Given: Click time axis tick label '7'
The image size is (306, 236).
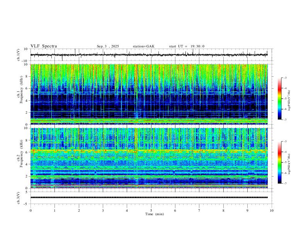Looking at the screenshot, I should pyautogui.click(x=199, y=211).
